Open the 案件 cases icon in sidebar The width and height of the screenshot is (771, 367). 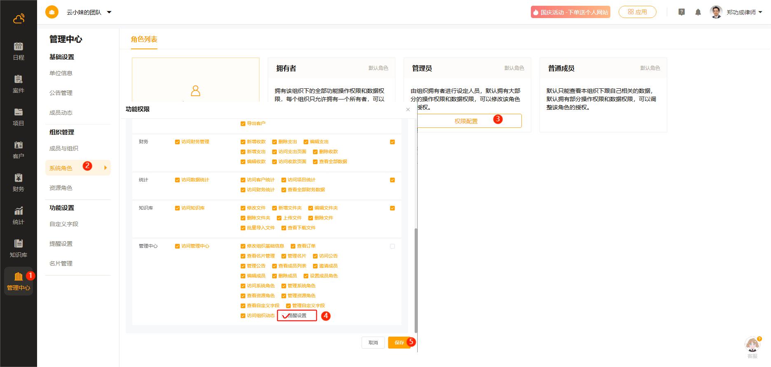tap(19, 79)
